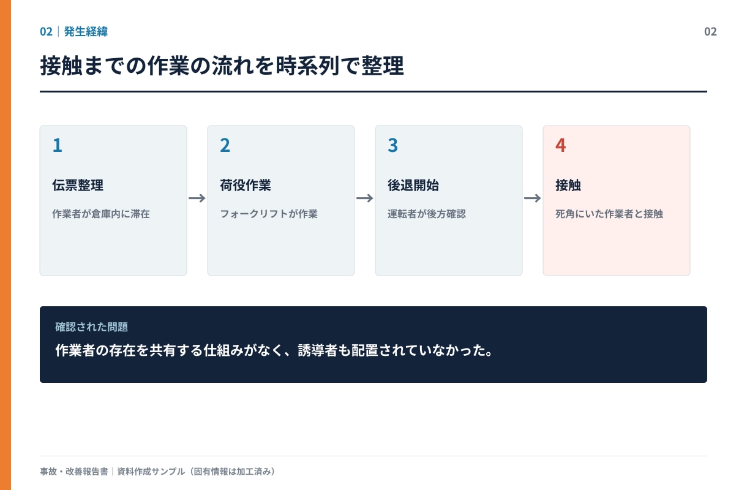Click the page number 02 at top right
The width and height of the screenshot is (747, 490).
[x=710, y=32]
